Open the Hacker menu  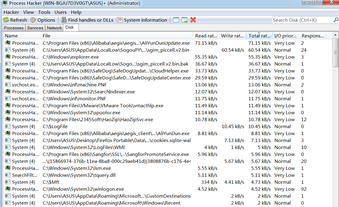(x=11, y=12)
